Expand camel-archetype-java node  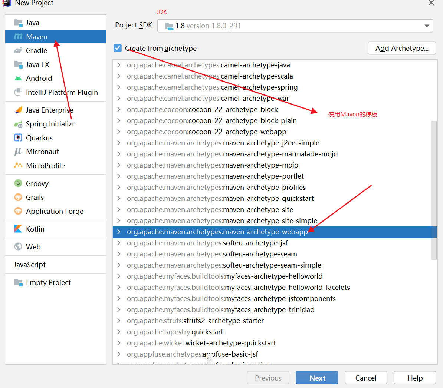119,65
